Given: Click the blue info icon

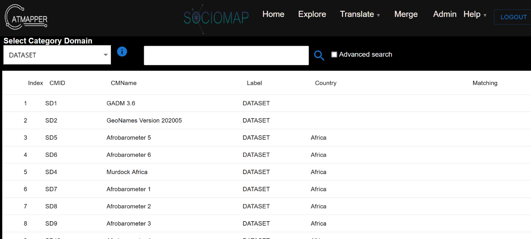Looking at the screenshot, I should click(122, 52).
